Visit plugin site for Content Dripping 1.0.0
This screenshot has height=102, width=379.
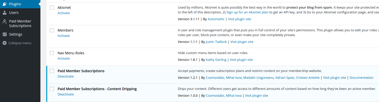pyautogui.click(x=256, y=96)
